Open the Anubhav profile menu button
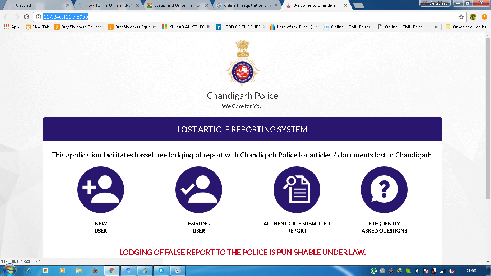This screenshot has width=491, height=276. point(435,3)
